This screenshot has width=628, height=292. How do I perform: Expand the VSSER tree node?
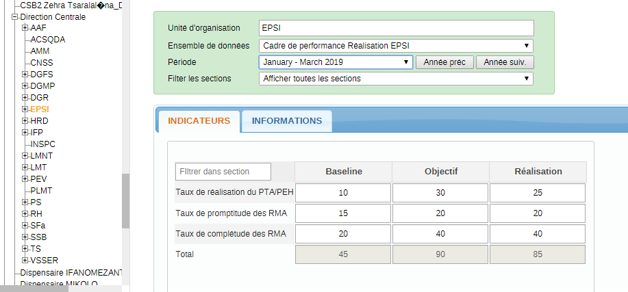coord(25,261)
